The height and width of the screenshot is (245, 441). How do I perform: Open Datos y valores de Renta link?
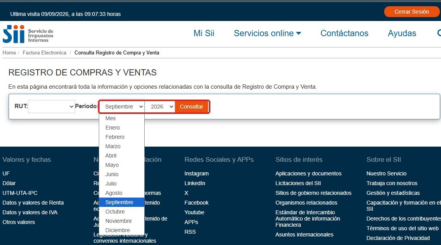33,203
